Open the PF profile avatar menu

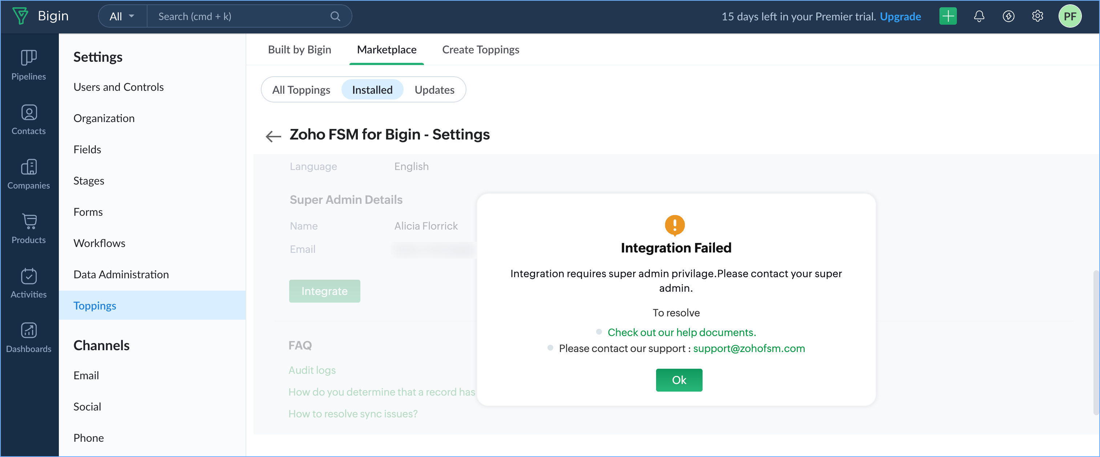(1069, 16)
